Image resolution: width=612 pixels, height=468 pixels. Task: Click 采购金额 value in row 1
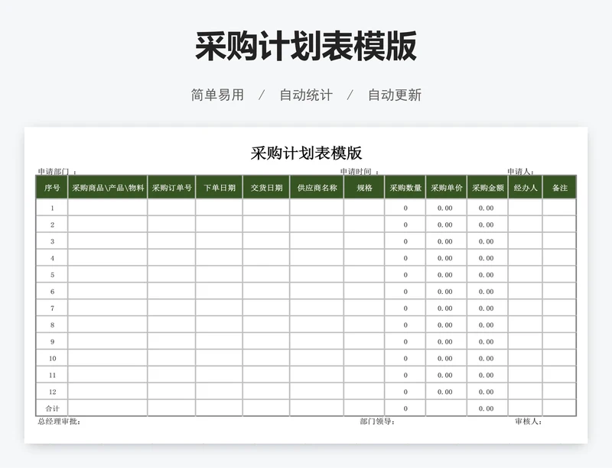coord(488,208)
